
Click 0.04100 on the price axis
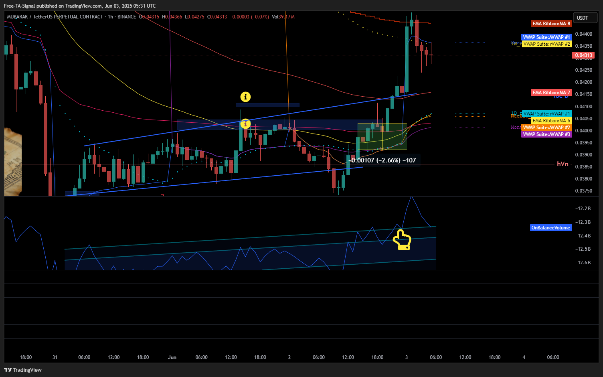click(x=583, y=107)
